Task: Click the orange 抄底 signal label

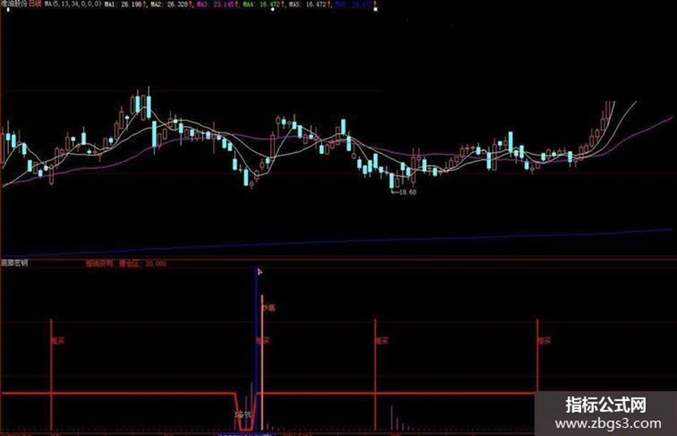Action: pos(268,308)
